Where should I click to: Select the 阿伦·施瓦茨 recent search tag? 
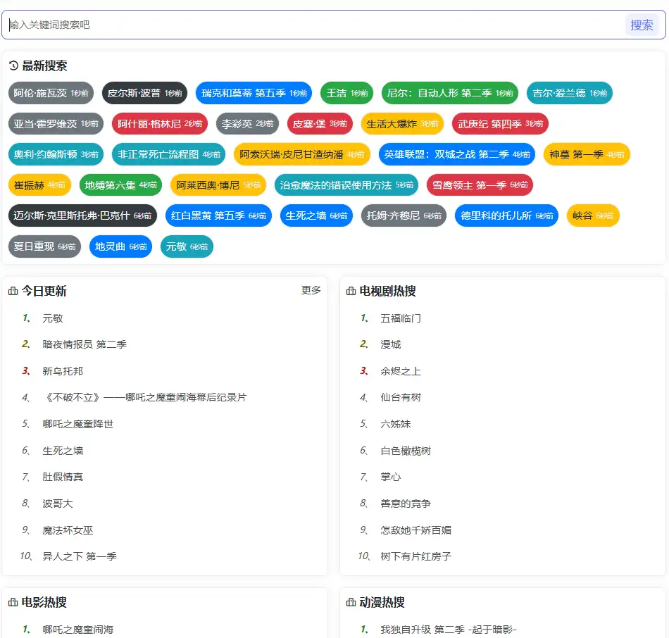click(51, 93)
